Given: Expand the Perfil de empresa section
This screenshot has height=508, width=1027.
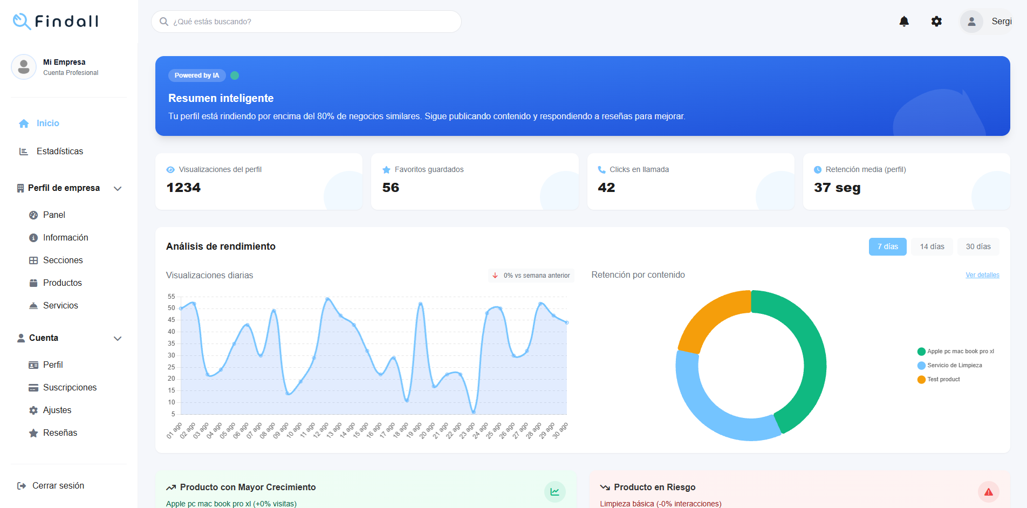Looking at the screenshot, I should [x=118, y=188].
